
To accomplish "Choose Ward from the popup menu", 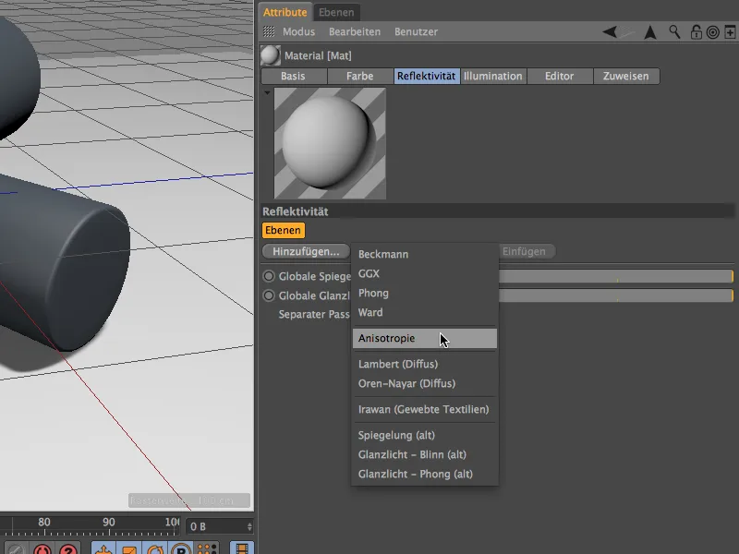I will (x=425, y=312).
